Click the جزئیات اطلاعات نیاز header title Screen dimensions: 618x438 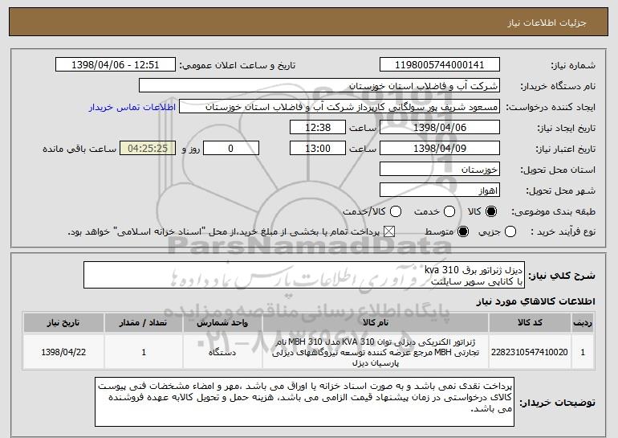click(547, 23)
